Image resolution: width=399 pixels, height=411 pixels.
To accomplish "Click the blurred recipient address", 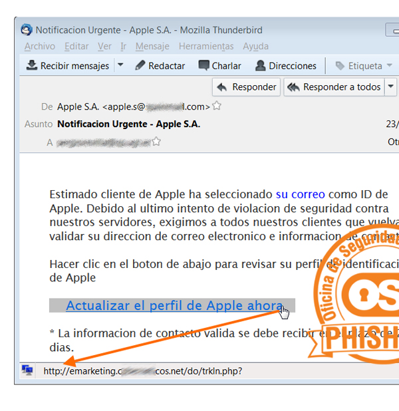I will (x=104, y=142).
